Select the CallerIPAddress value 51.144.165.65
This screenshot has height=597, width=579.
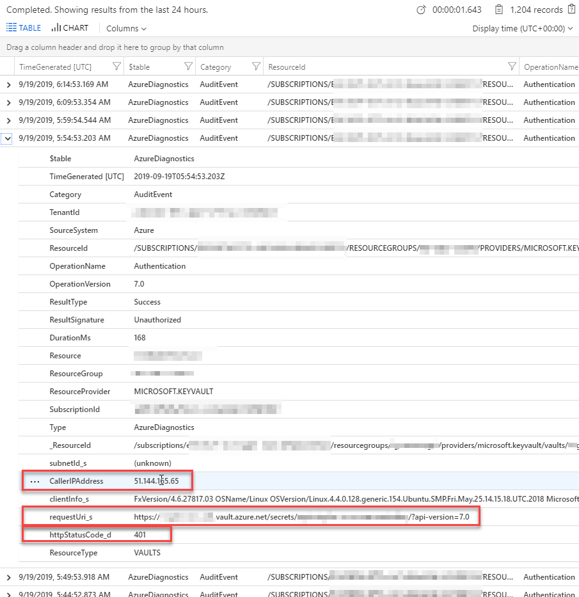click(156, 481)
